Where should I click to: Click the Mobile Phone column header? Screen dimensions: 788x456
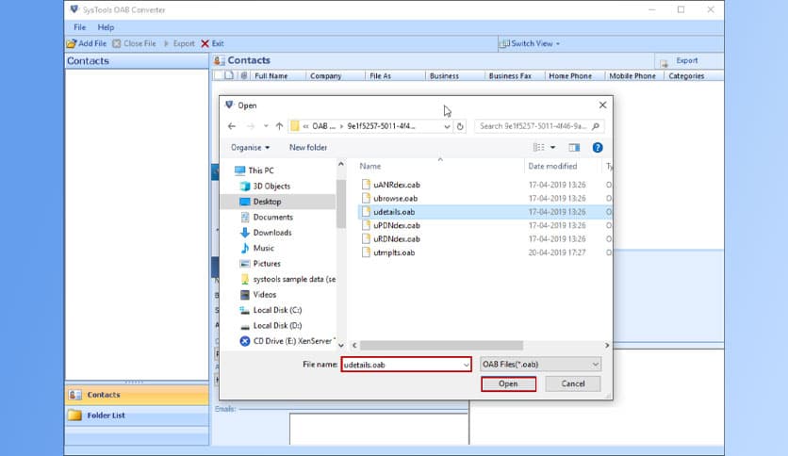634,75
